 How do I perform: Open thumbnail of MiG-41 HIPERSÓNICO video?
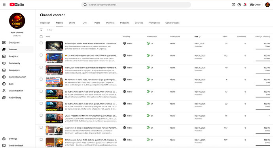(x=54, y=118)
